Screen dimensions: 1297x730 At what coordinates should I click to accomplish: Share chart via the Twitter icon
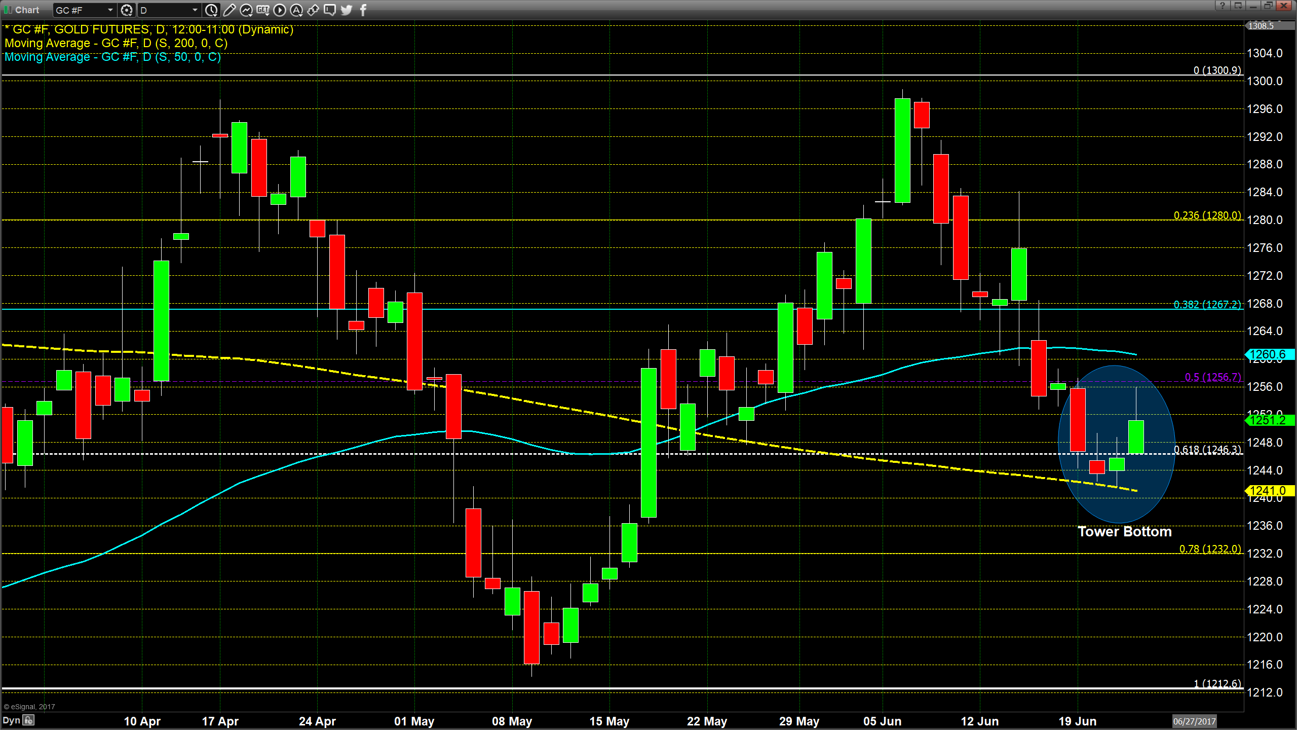click(346, 10)
